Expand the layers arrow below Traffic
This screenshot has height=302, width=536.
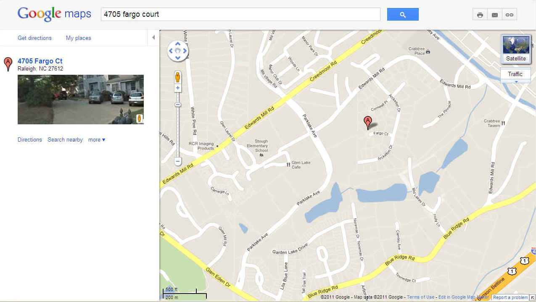tap(515, 81)
